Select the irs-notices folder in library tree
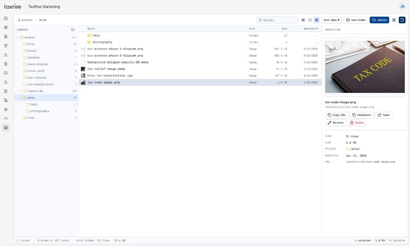This screenshot has height=246, width=410. click(x=46, y=77)
